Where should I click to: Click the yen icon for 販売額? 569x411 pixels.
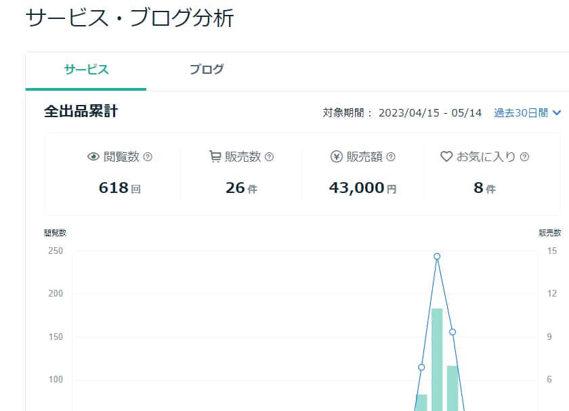[337, 156]
